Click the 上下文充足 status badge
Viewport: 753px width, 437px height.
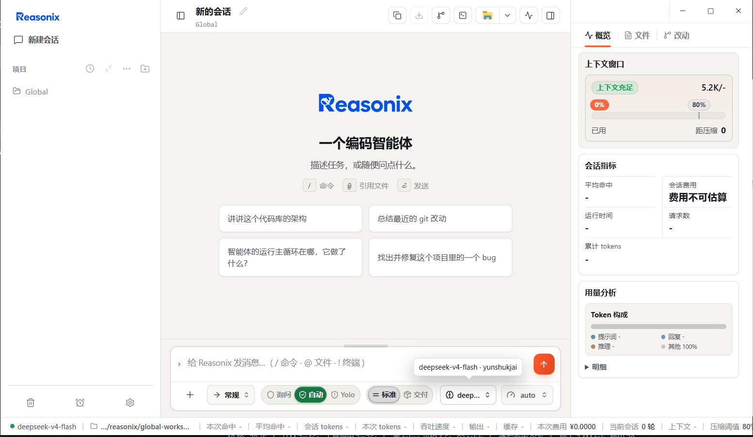point(615,88)
